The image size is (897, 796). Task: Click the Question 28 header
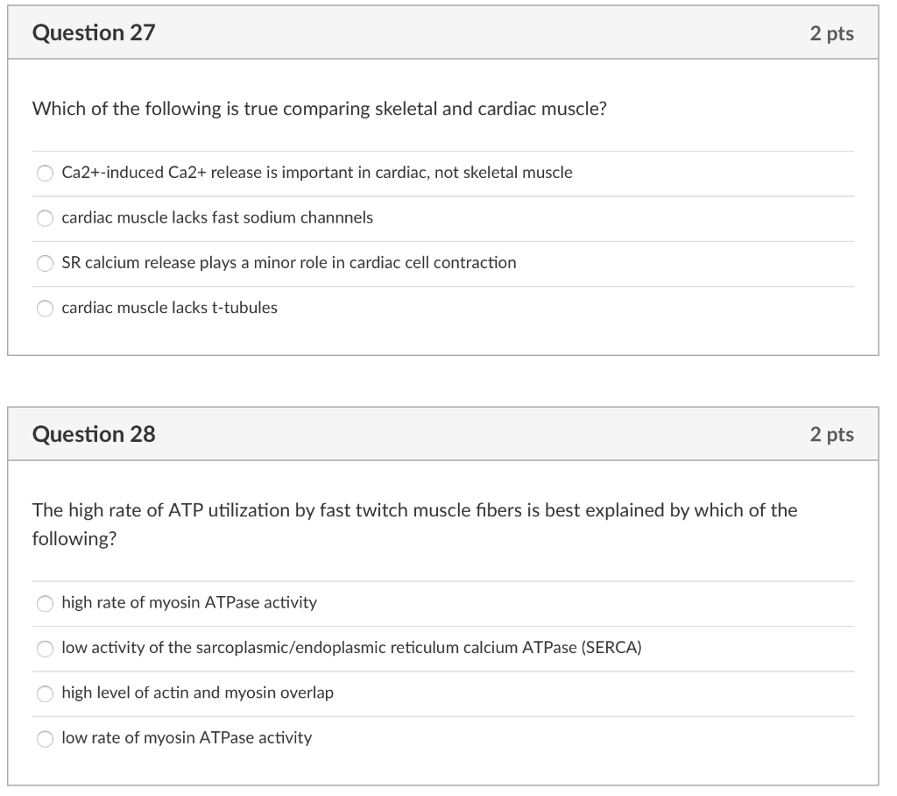(92, 433)
